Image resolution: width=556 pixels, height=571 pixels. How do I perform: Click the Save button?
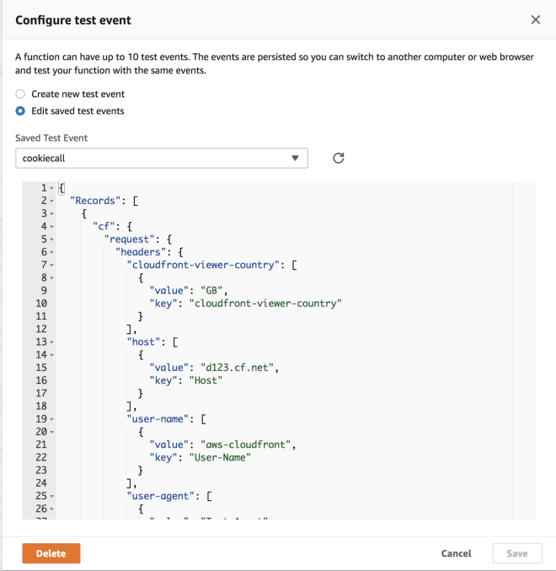point(516,553)
